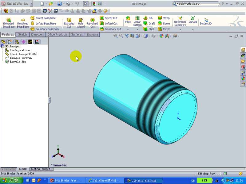This screenshot has height=184, width=246.
Task: Select the Fillet tool
Action: (x=128, y=20)
